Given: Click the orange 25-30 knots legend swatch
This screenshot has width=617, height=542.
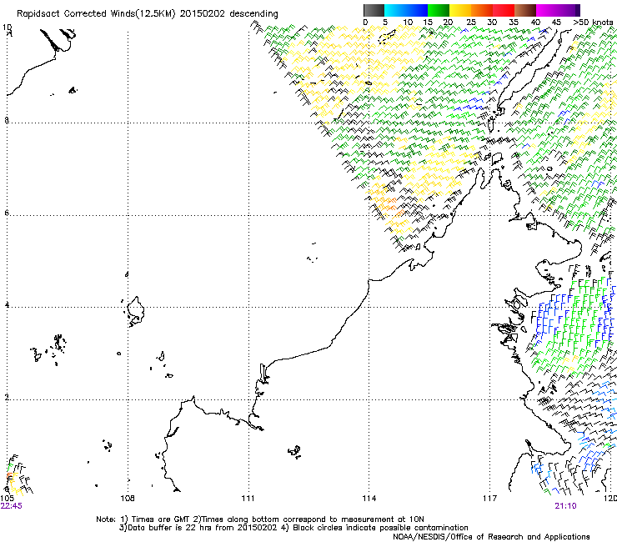Looking at the screenshot, I should tap(482, 10).
